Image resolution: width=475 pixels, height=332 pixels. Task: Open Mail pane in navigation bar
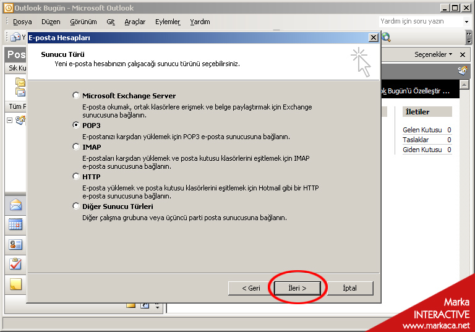(15, 205)
